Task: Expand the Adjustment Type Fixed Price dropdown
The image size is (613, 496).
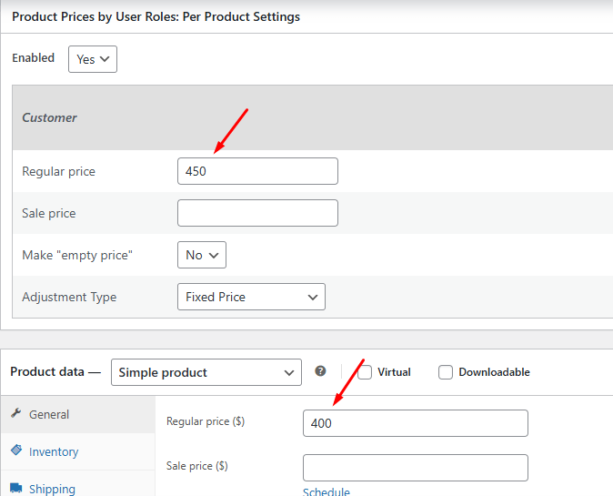Action: point(251,297)
